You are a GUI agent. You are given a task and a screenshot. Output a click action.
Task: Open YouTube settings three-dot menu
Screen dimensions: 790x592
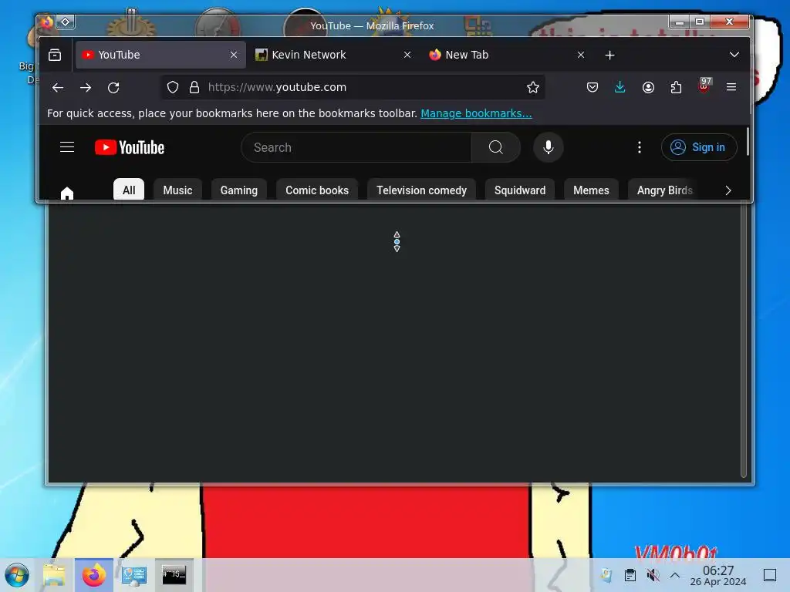point(640,147)
